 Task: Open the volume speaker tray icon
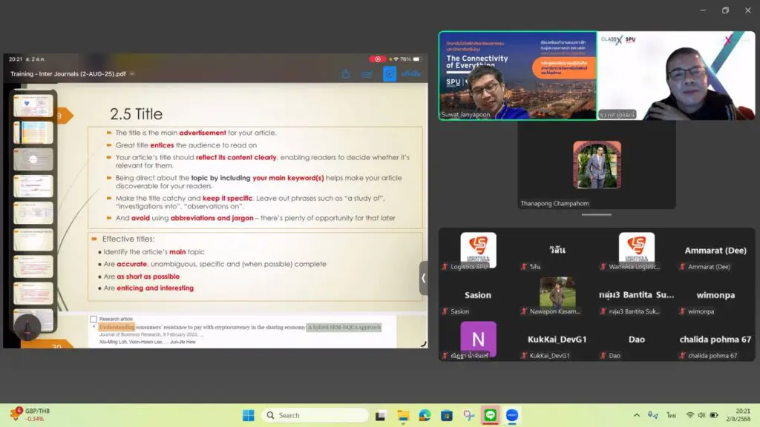(x=701, y=415)
